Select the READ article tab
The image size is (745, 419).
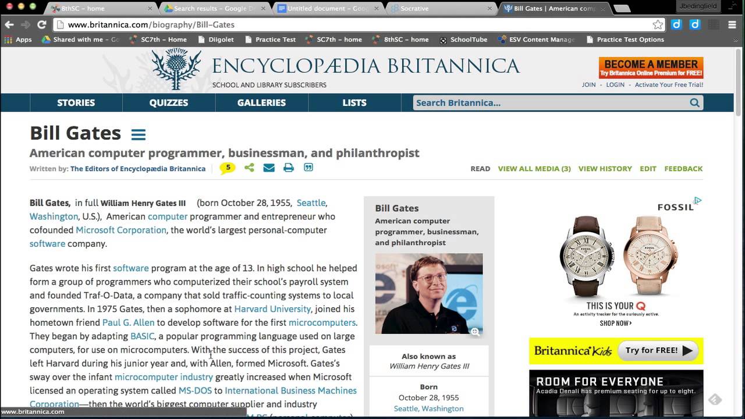[480, 169]
